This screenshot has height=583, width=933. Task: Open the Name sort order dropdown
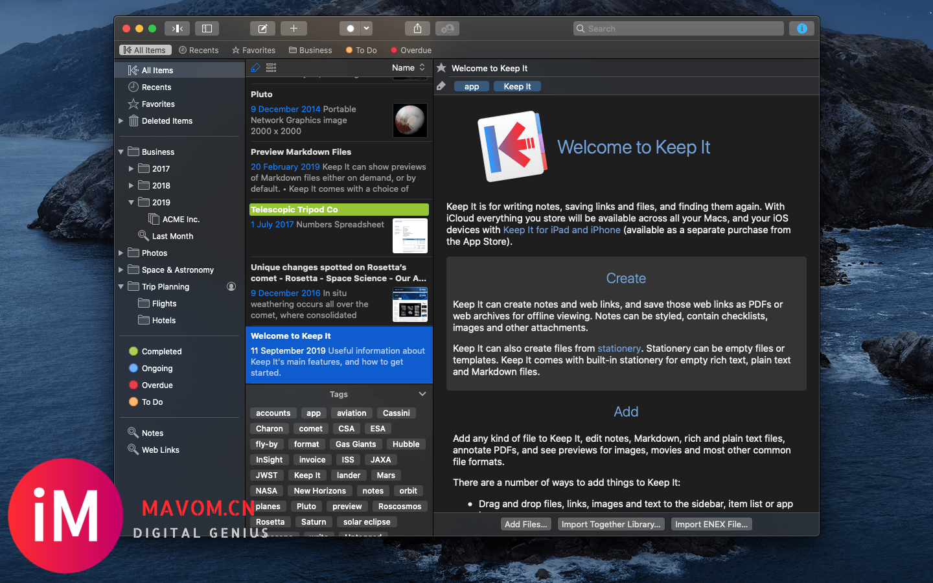click(x=409, y=67)
